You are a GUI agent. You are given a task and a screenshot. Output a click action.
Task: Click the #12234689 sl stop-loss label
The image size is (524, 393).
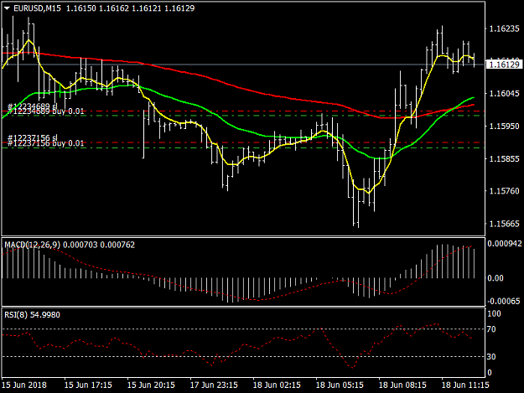tap(33, 106)
